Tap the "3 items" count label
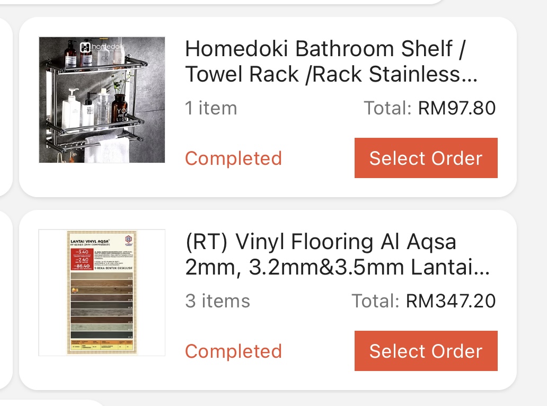Image resolution: width=547 pixels, height=406 pixels. [218, 301]
